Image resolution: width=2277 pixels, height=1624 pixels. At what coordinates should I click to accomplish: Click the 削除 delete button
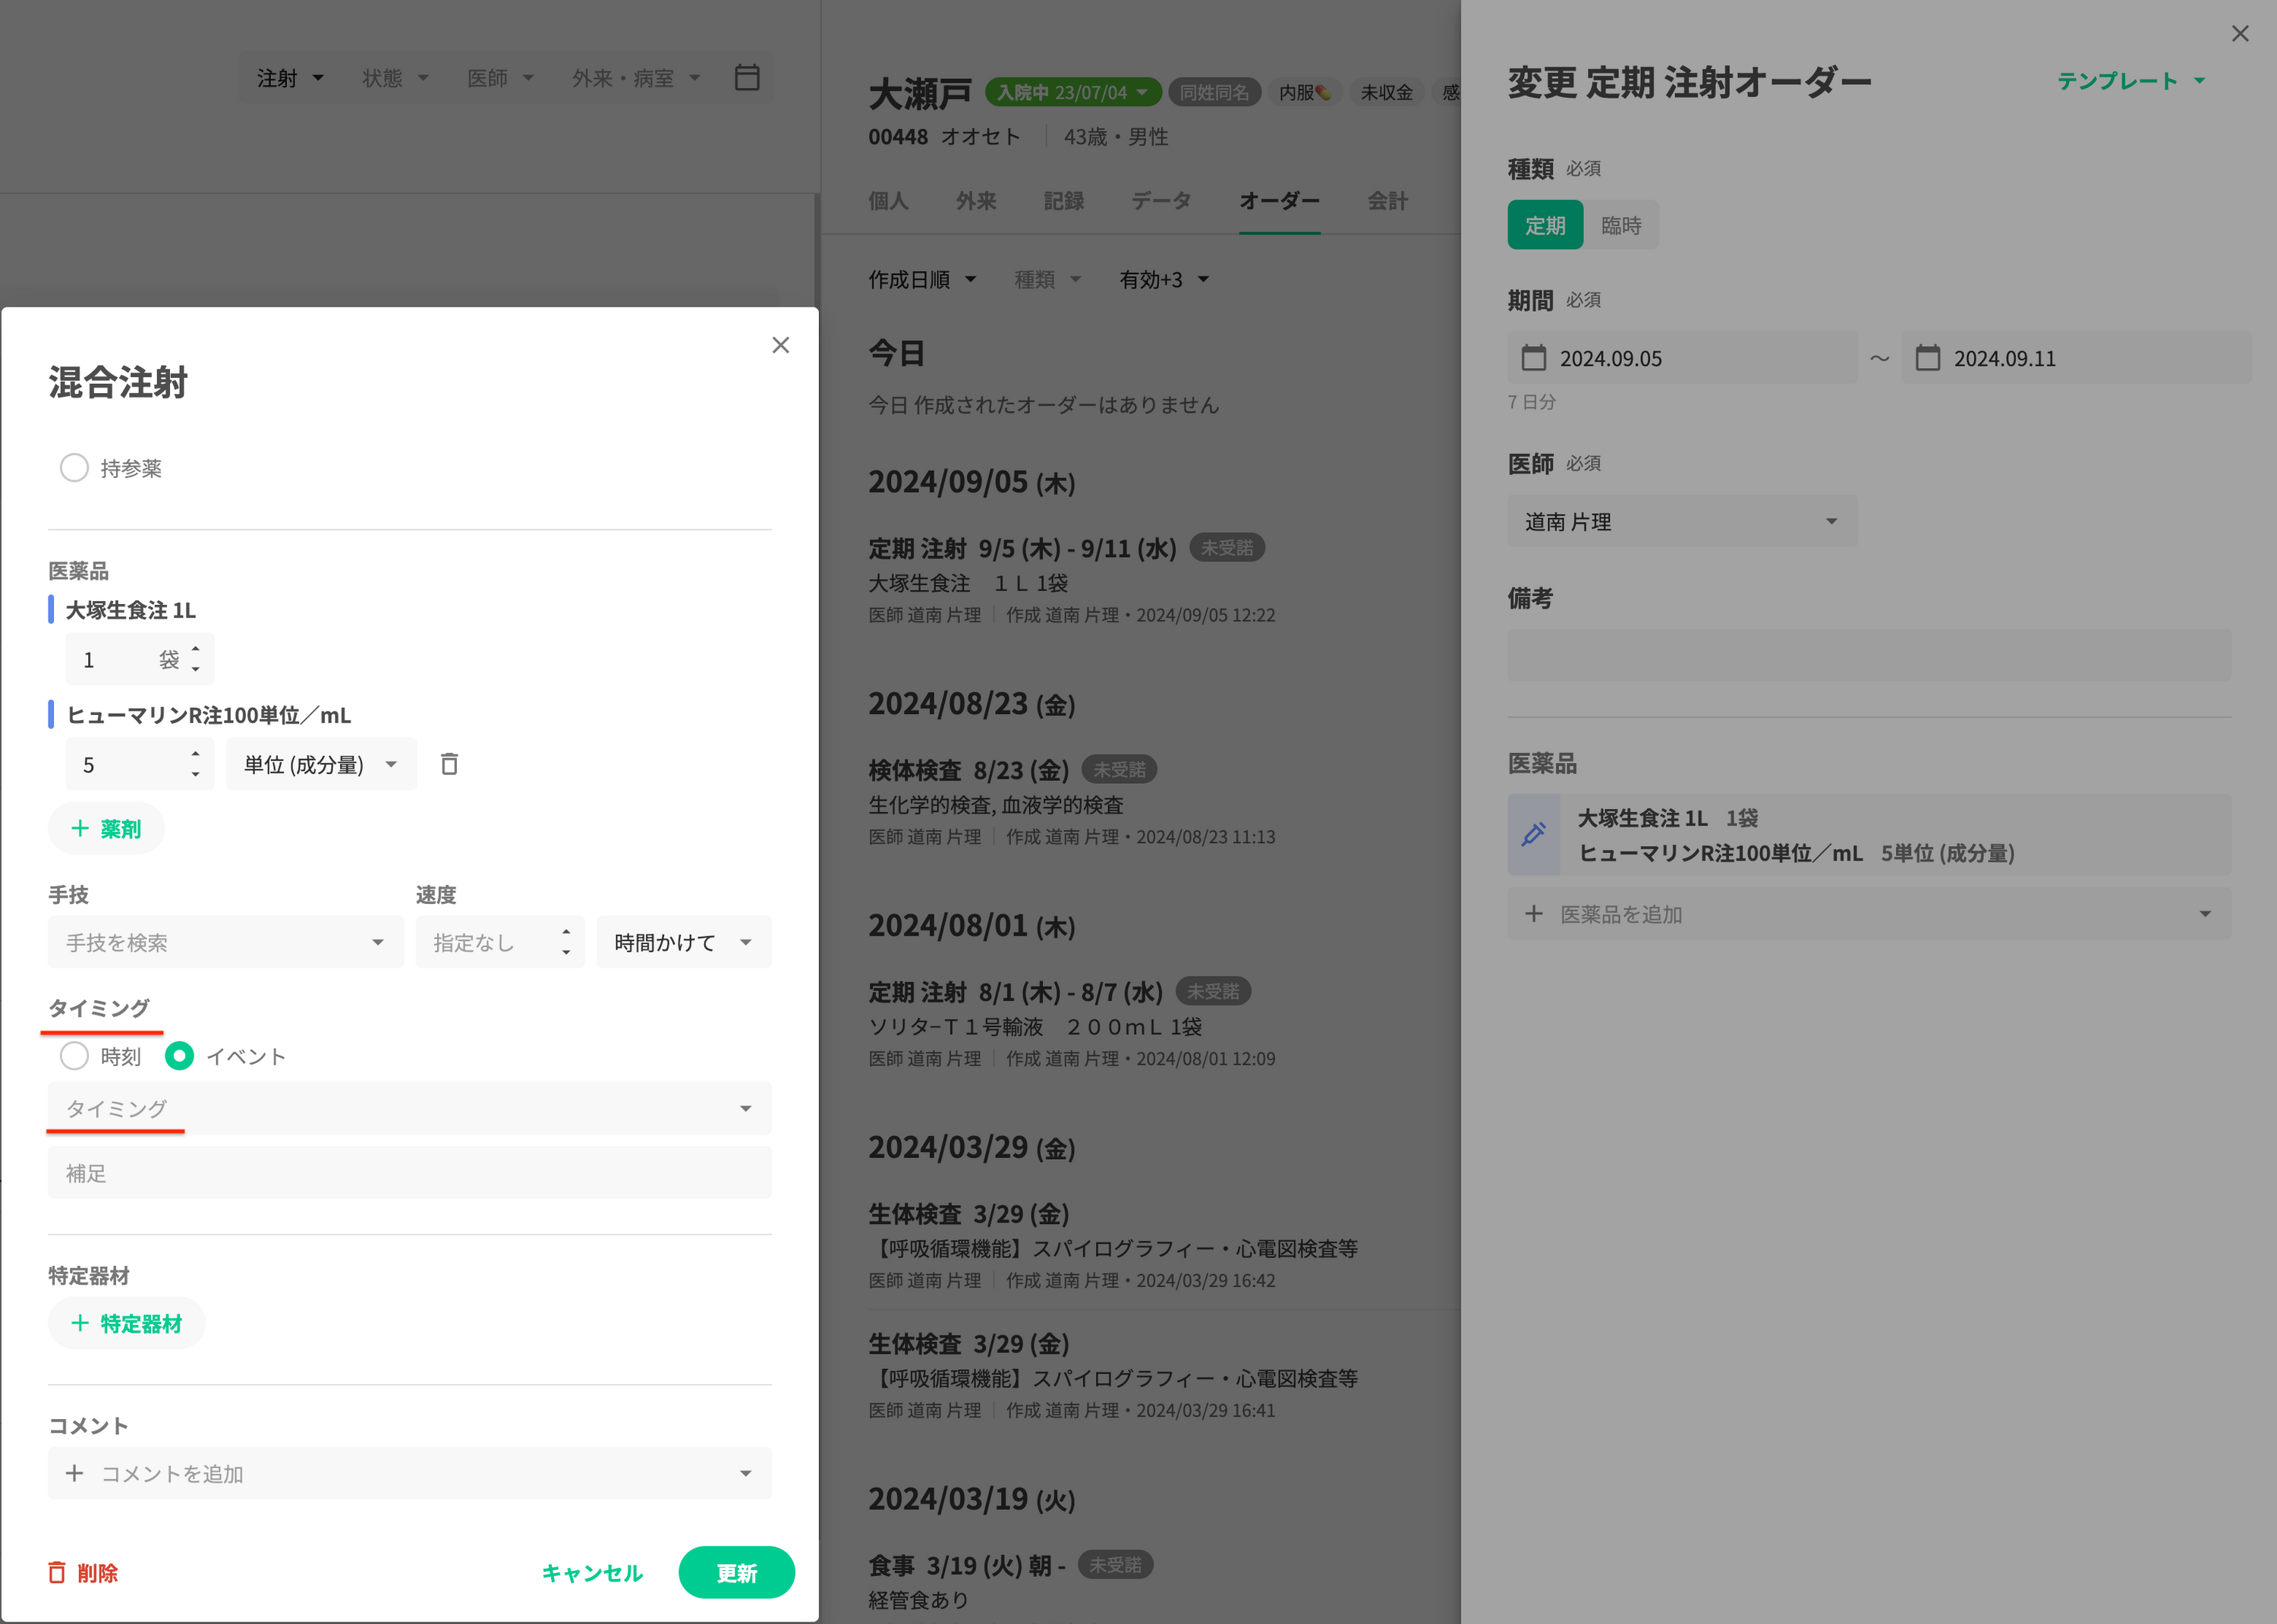tap(83, 1572)
